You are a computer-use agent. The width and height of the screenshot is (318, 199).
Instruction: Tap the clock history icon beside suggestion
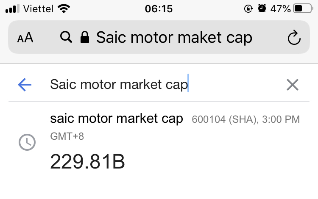[27, 142]
